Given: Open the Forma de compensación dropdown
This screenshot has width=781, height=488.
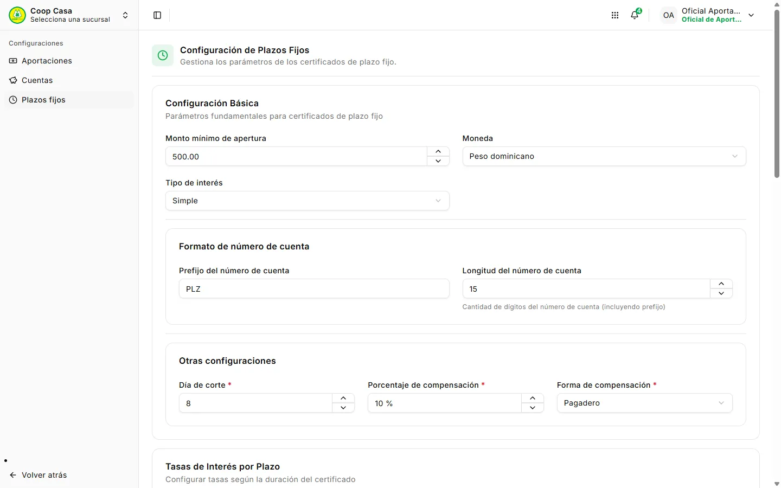Looking at the screenshot, I should [645, 403].
